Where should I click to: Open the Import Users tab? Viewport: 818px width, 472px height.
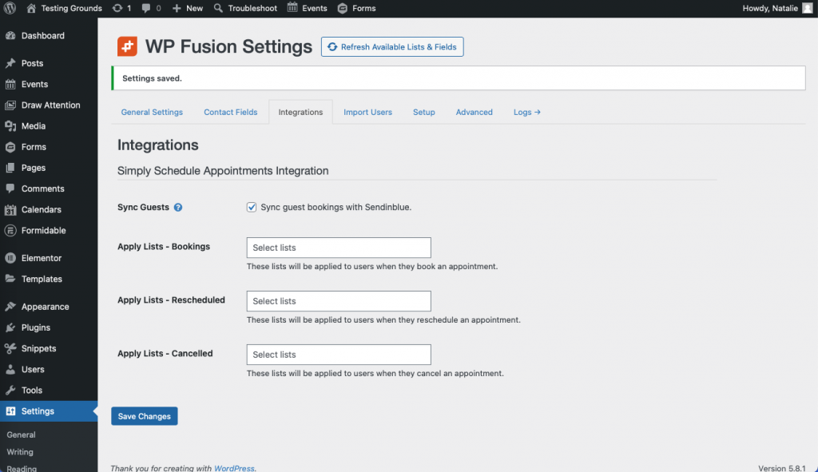367,112
